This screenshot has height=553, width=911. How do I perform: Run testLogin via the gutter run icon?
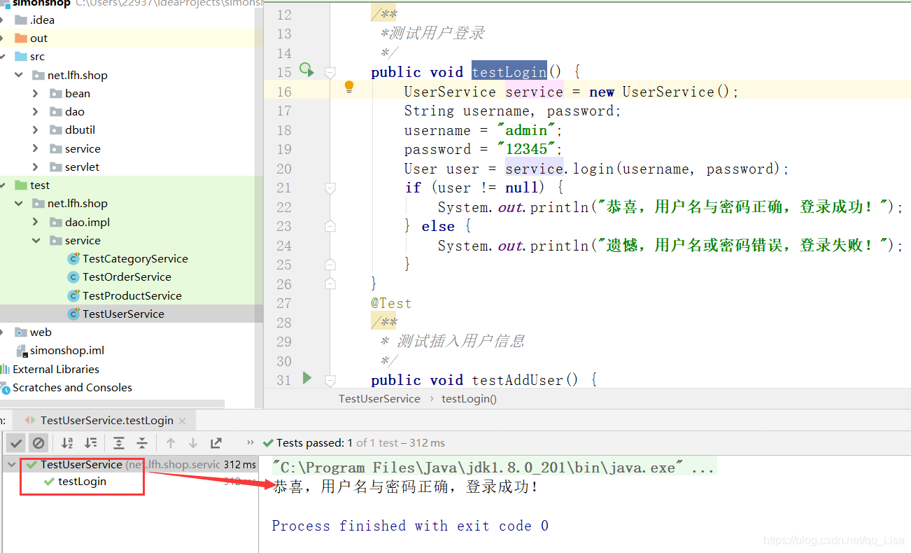(306, 69)
